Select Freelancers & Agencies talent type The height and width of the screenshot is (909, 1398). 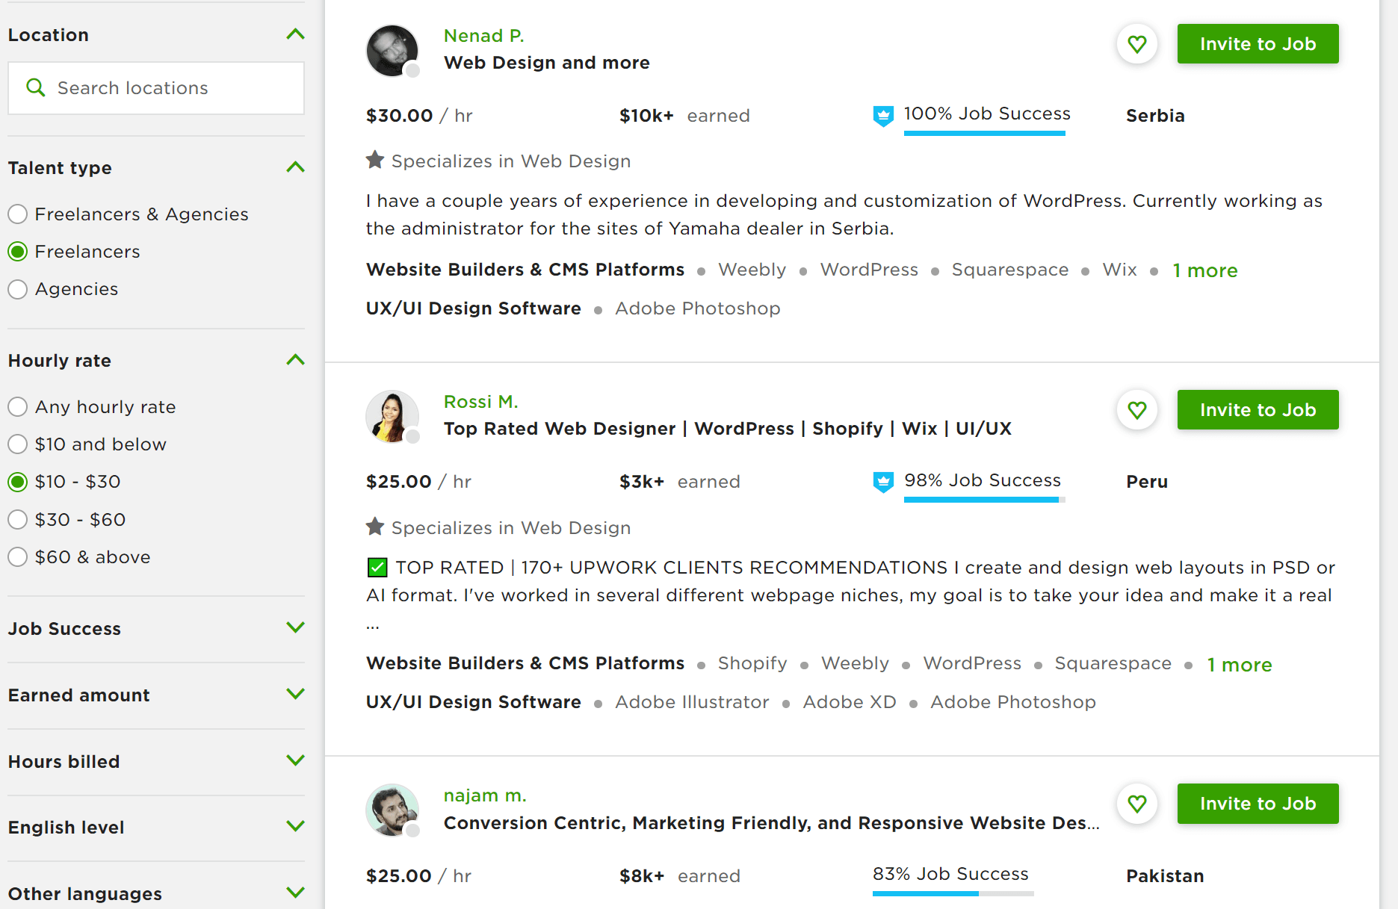(x=18, y=214)
